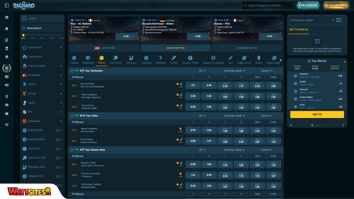The height and width of the screenshot is (199, 354).
Task: Open Handicap Spiele dropdown for ATP Rotterdam
Action: 234,71
